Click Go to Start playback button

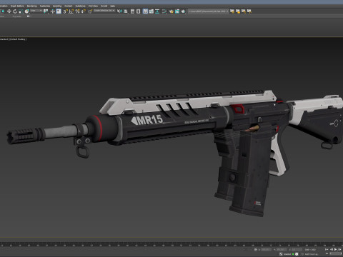327,249
